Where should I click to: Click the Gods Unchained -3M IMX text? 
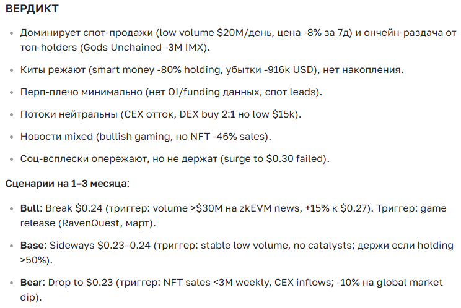[151, 46]
